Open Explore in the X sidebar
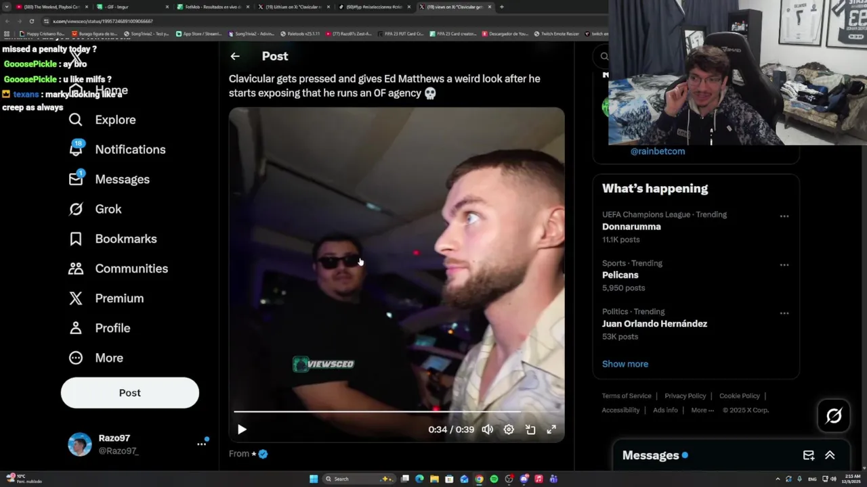This screenshot has height=487, width=867. pos(102,120)
